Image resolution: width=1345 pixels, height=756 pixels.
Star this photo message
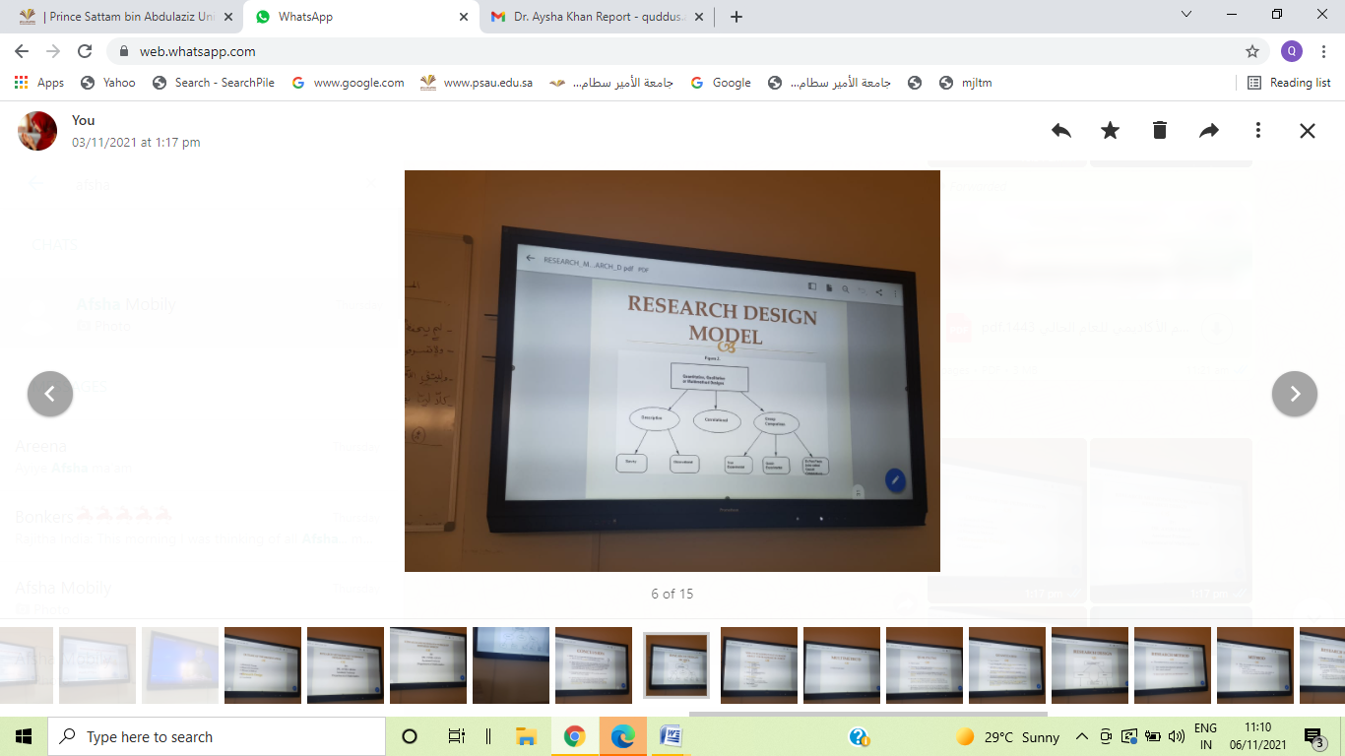(x=1110, y=131)
